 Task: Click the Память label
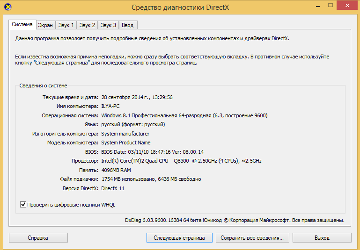[88, 170]
